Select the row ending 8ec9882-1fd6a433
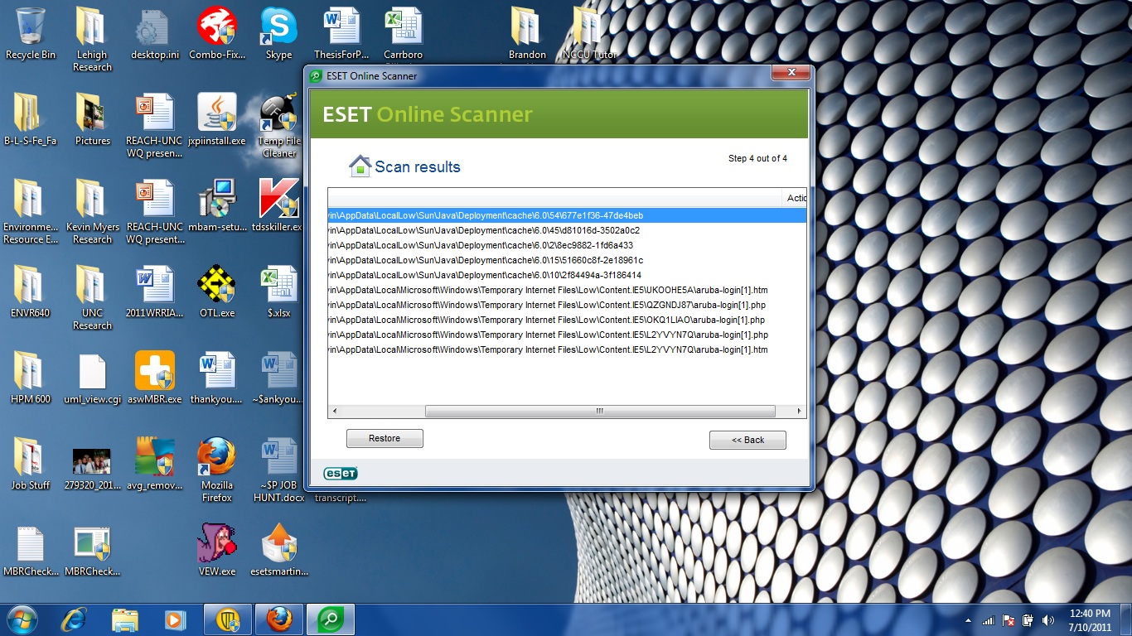 pos(568,245)
